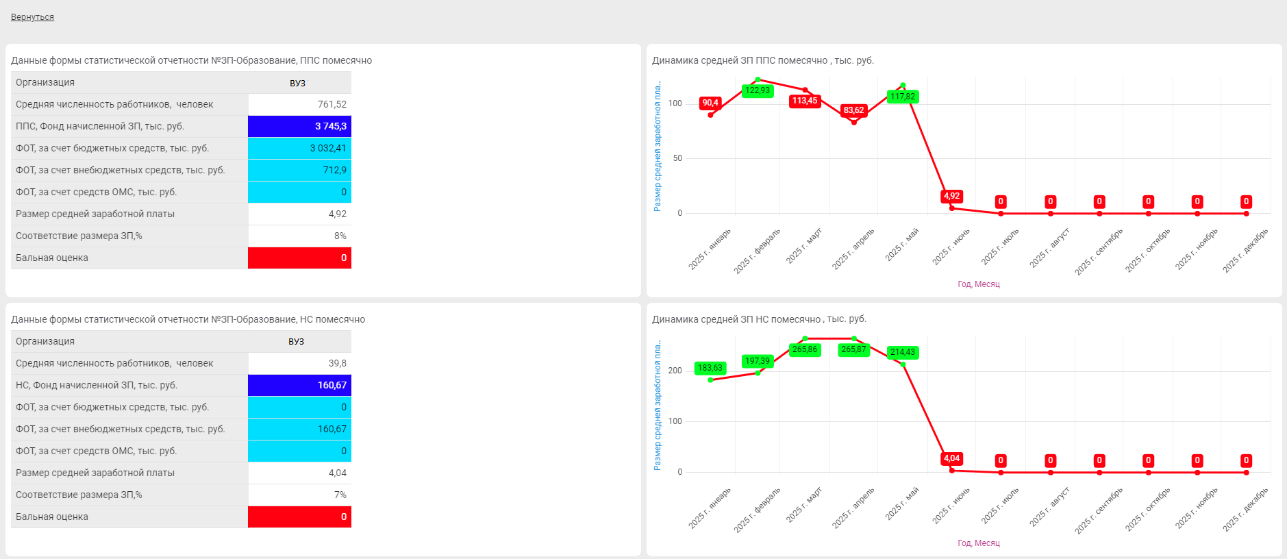Select the 83,62 April data label

(853, 110)
